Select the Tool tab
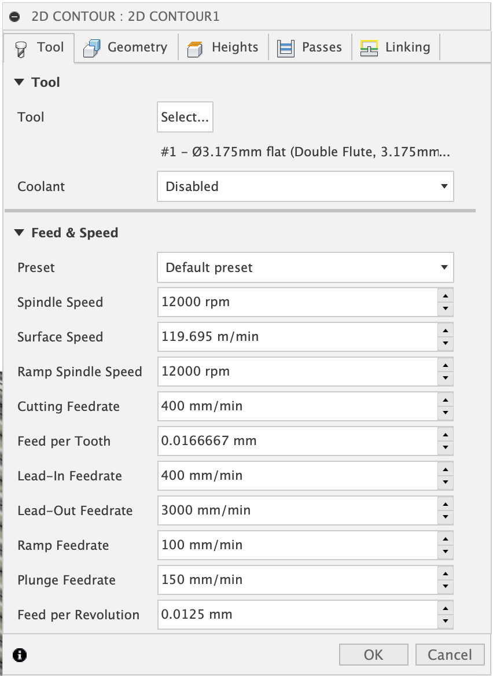This screenshot has width=493, height=676. click(x=39, y=47)
